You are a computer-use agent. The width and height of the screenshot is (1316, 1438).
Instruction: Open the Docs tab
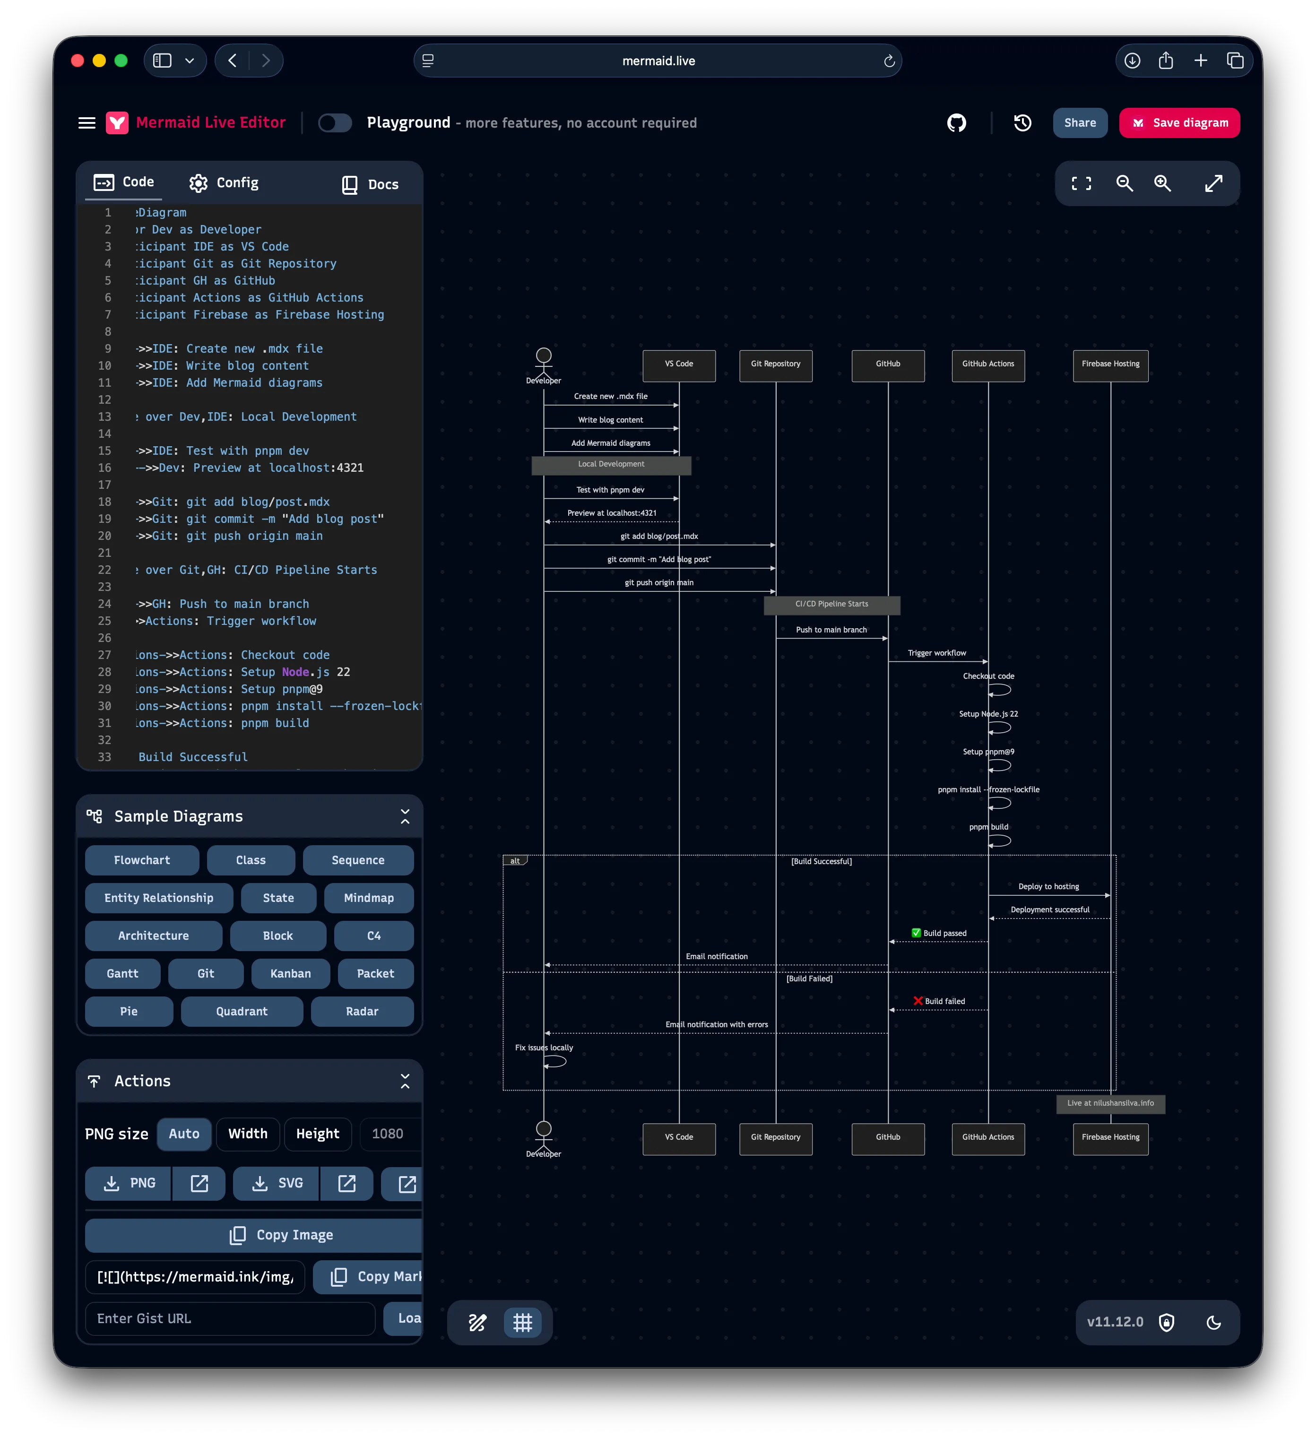370,183
